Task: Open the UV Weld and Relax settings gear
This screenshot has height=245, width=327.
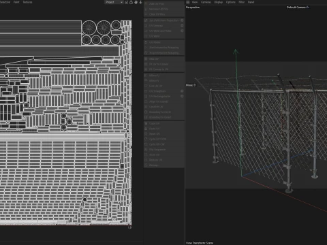Action: 182,31
